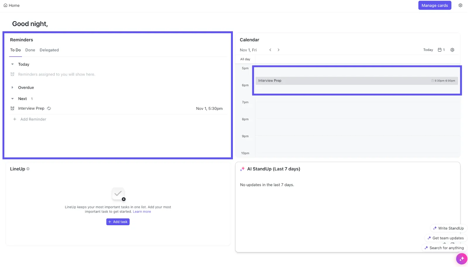
Task: Open Calendar card settings gear
Action: (452, 50)
